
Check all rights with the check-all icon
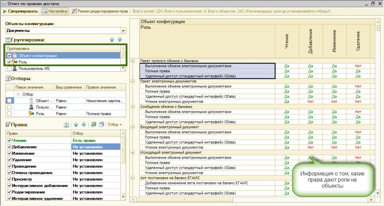point(93,125)
